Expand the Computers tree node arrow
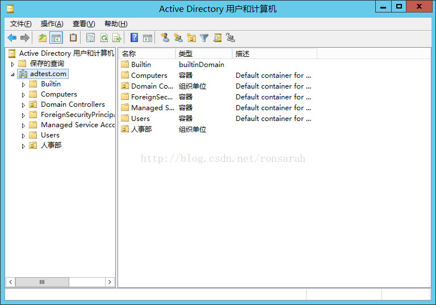The width and height of the screenshot is (436, 305). (23, 95)
